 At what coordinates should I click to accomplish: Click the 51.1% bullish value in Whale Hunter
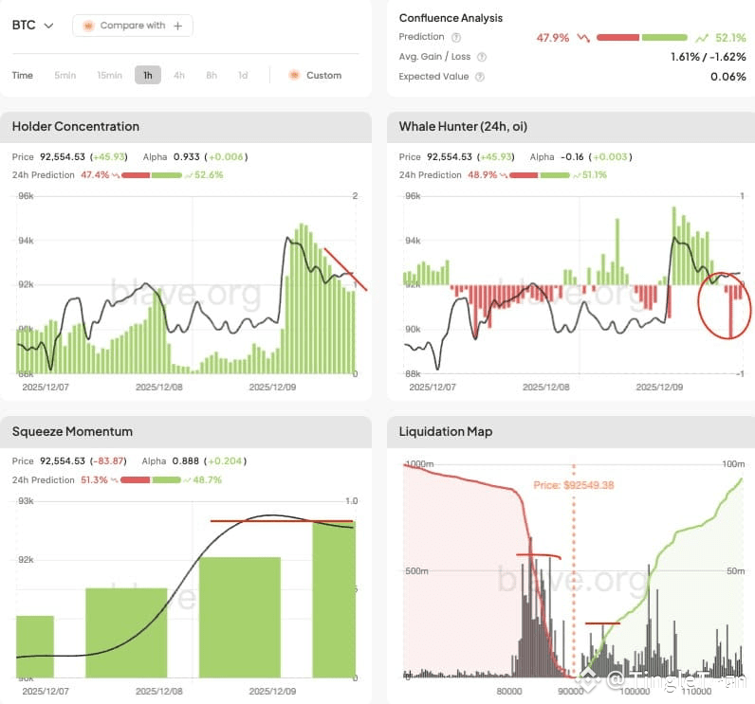pos(594,175)
